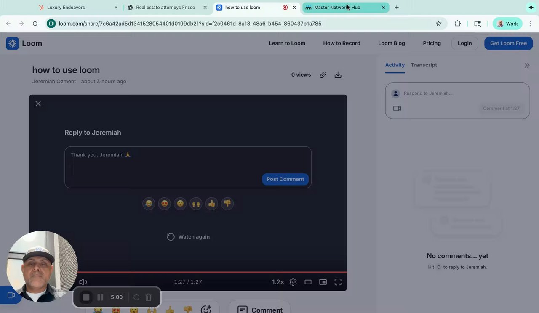Collapse the activity sidebar with double chevron
The image size is (539, 313).
point(527,65)
